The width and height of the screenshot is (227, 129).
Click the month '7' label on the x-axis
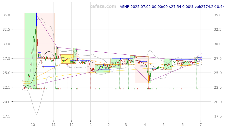coord(201,125)
